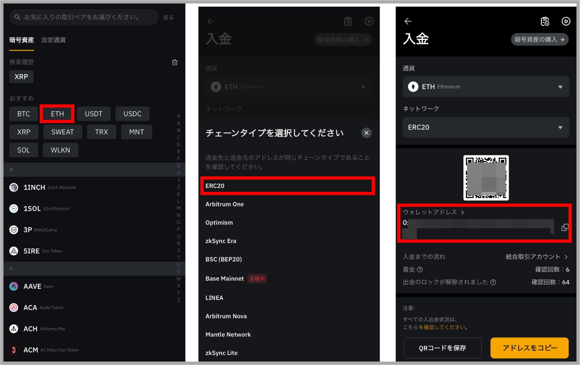Close the chain type selection dialog
Screen dimensions: 580x365
[366, 133]
